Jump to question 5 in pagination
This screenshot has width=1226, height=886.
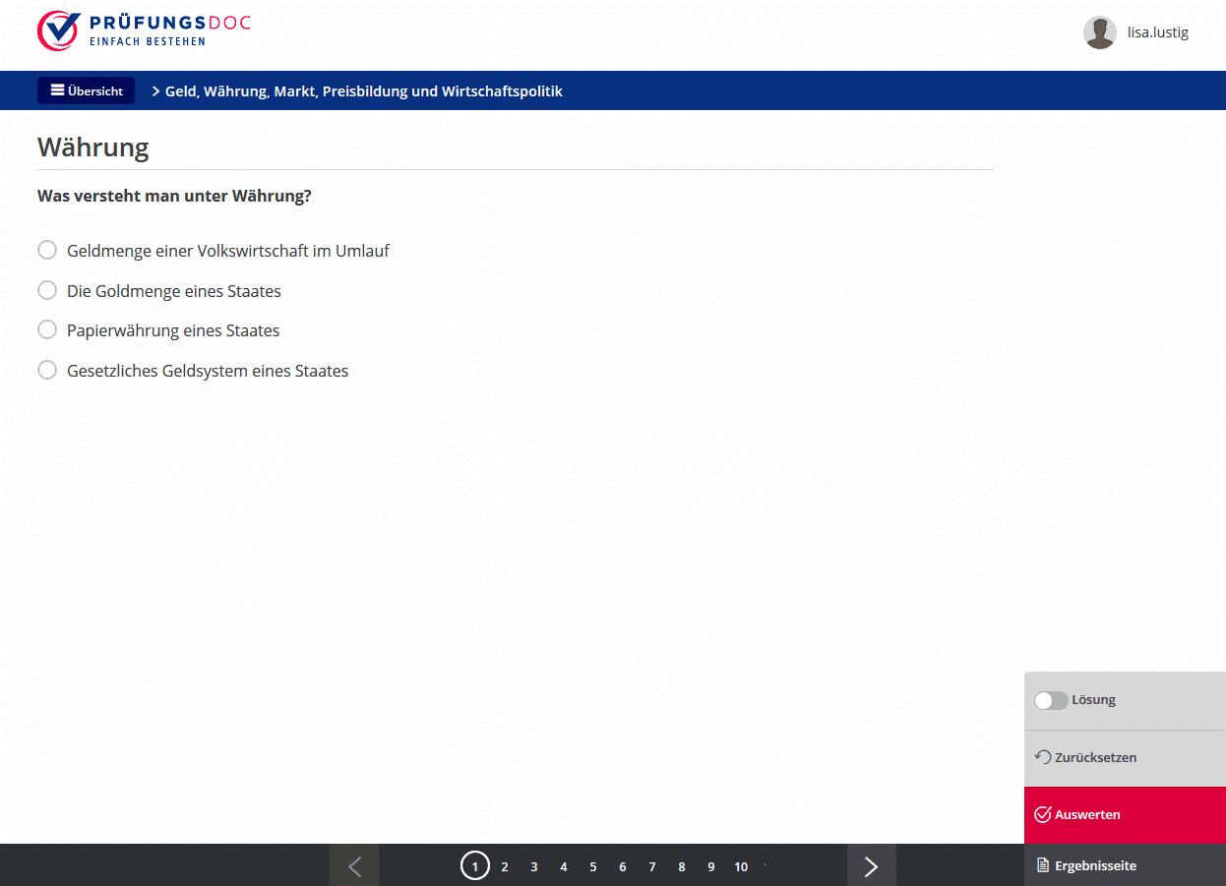tap(593, 866)
